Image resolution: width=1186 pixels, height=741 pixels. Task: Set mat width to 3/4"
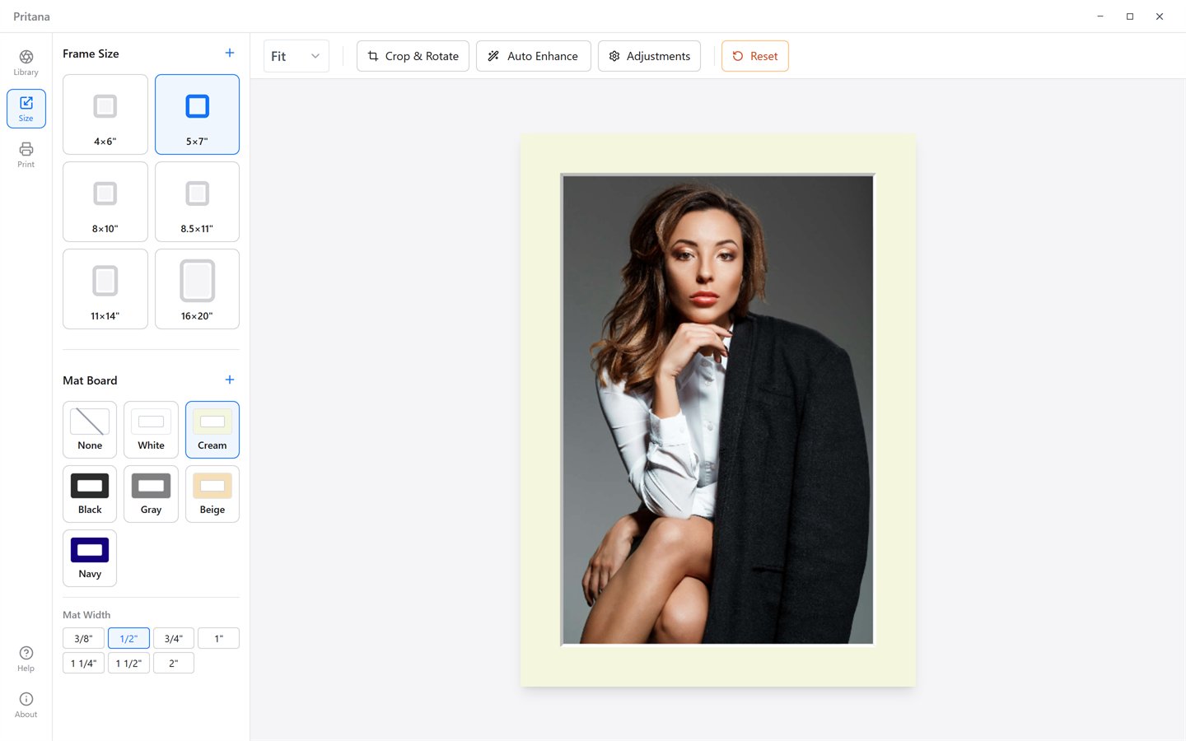click(174, 638)
